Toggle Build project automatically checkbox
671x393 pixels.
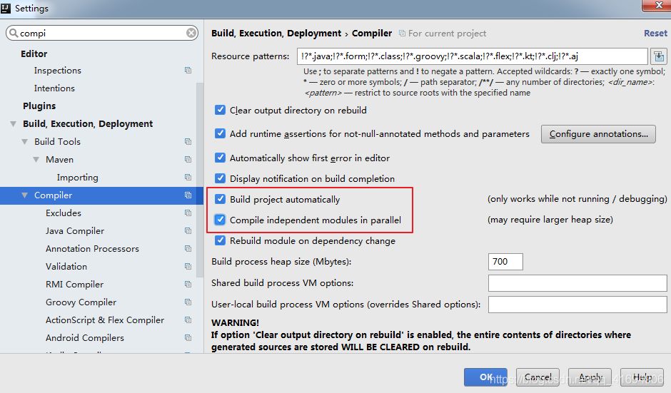point(220,199)
